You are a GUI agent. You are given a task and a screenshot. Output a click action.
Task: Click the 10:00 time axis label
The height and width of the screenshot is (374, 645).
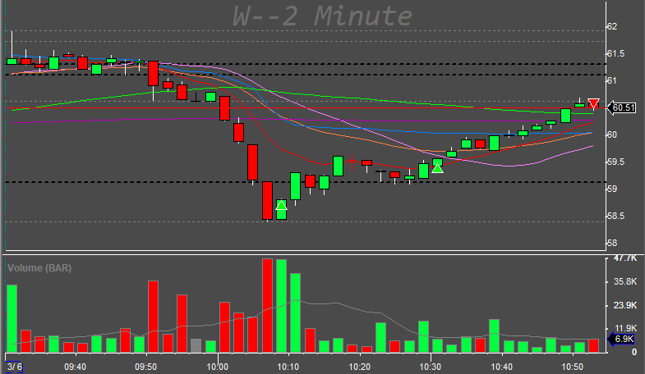pos(217,367)
